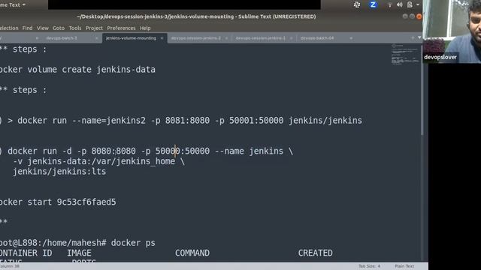The width and height of the screenshot is (481, 270).
Task: Minimize the Sublime Text window
Action: [405, 16]
